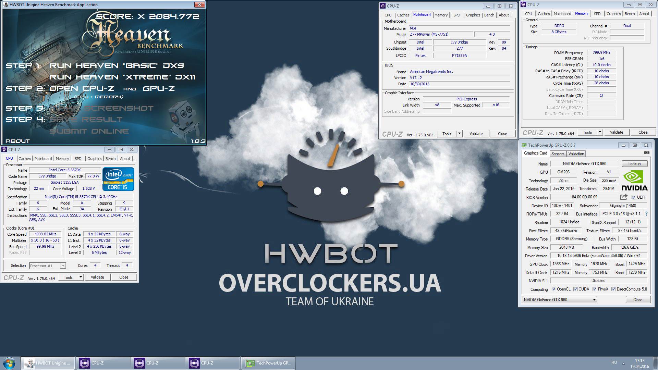Open TechPowerUp GPU-Z taskbar button
Screen dimensions: 658x370
(268, 363)
